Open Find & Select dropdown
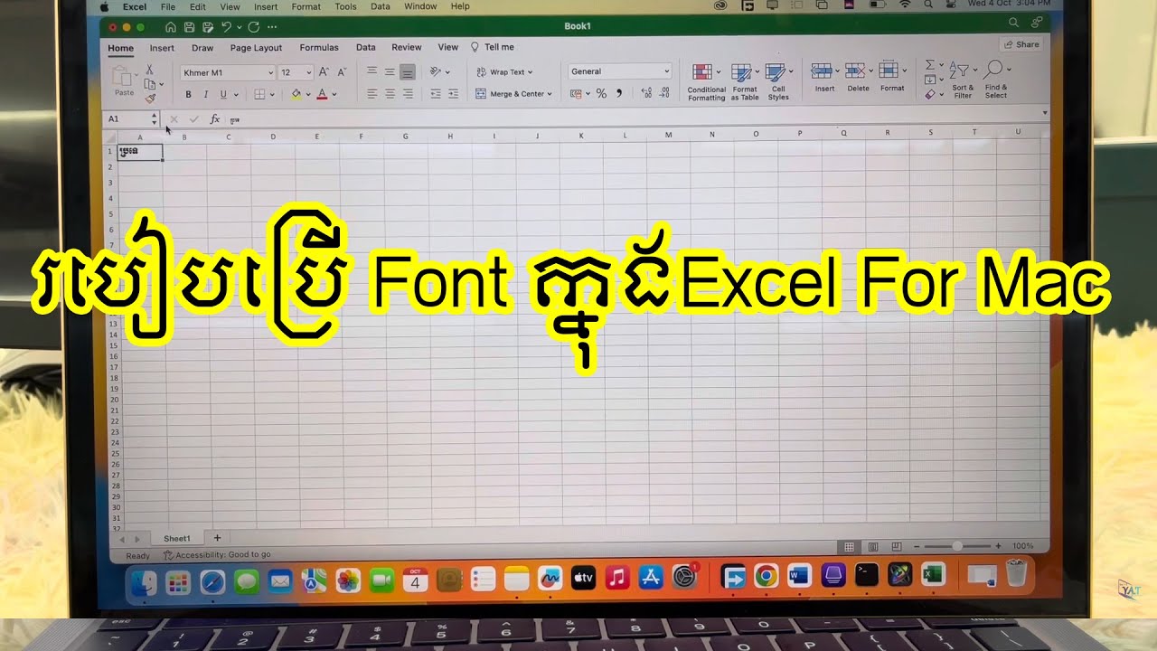 996,80
